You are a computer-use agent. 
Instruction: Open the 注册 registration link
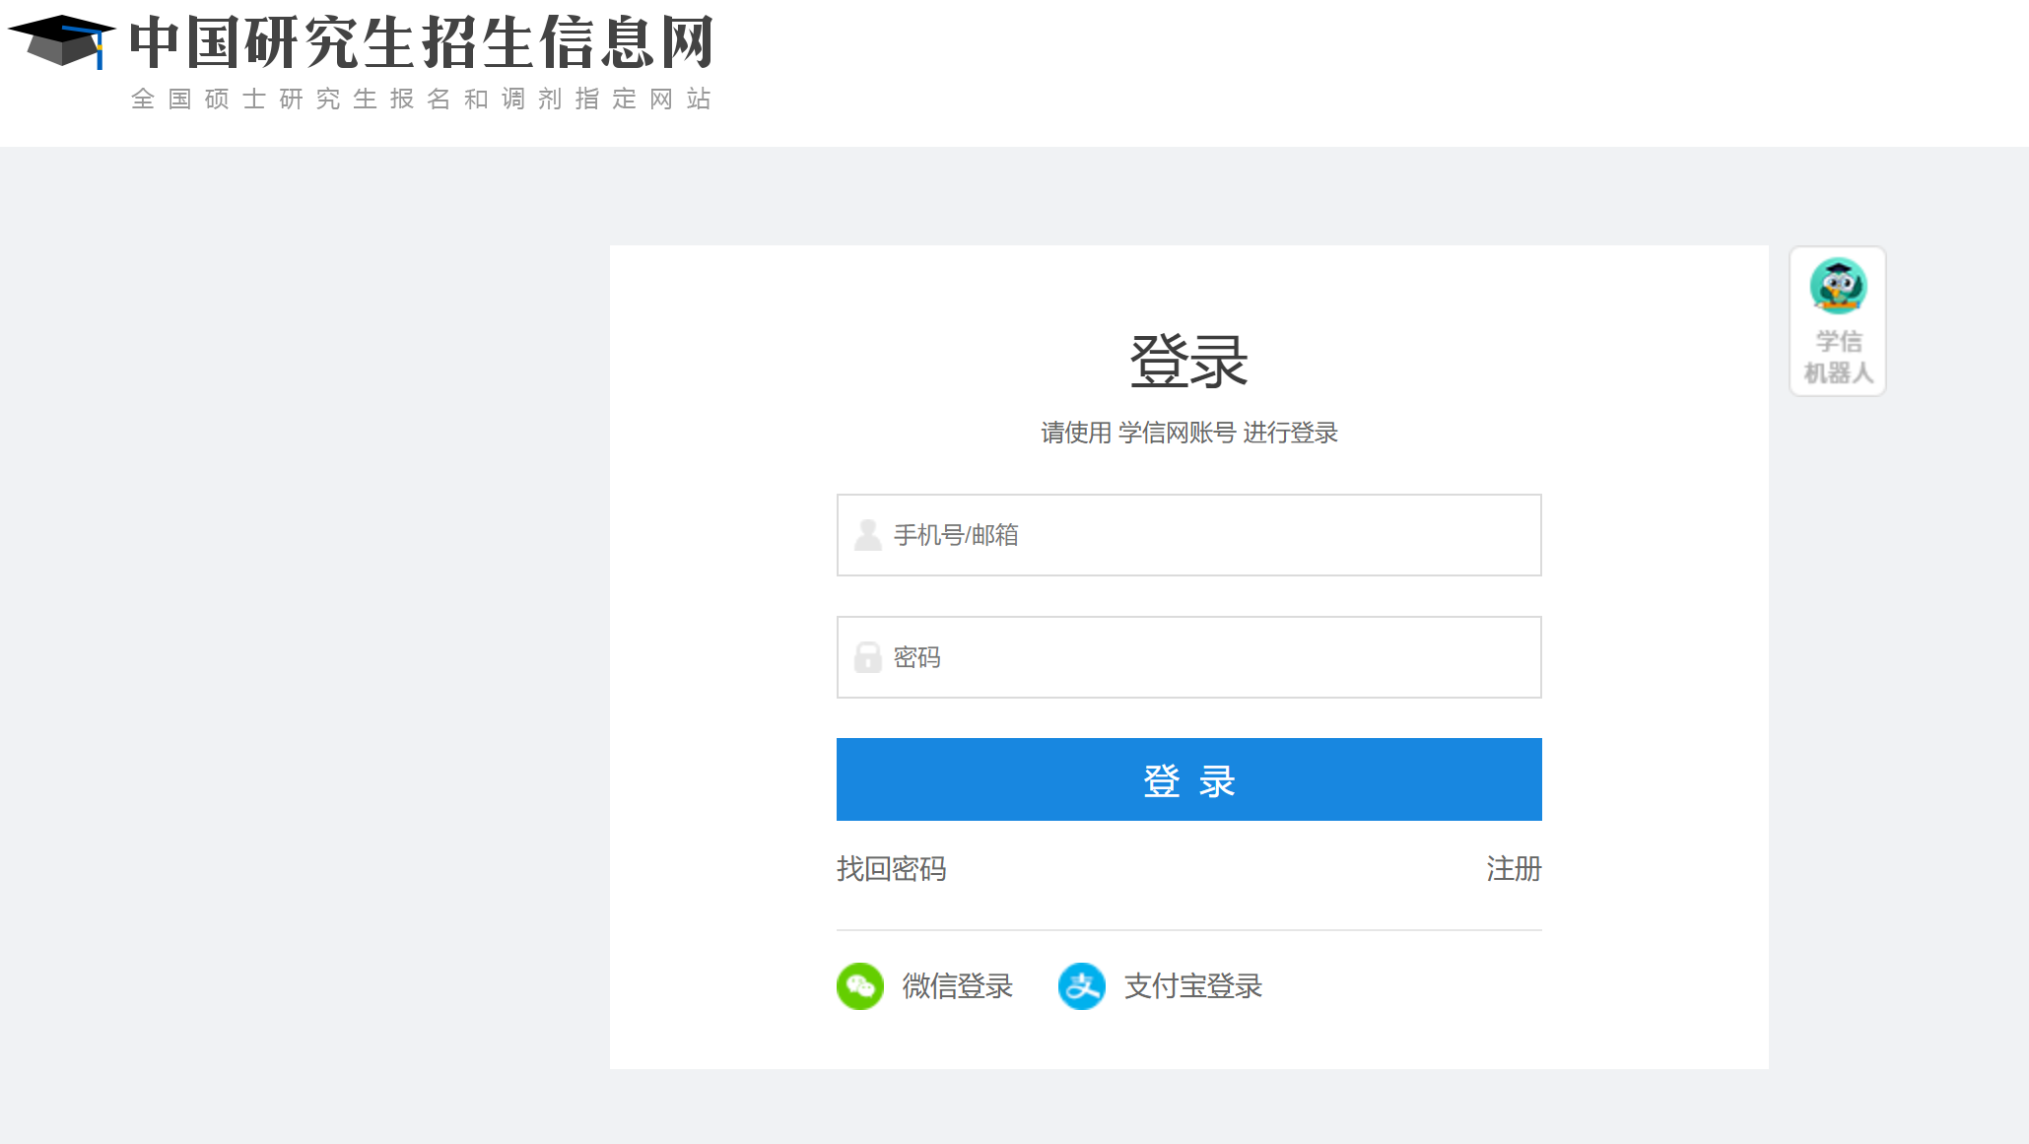point(1514,869)
